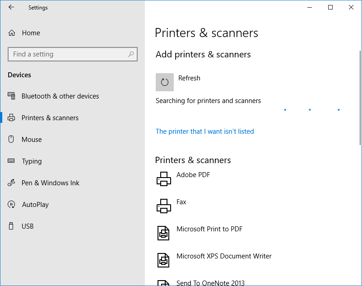Viewport: 362px width, 286px height.
Task: Click 'The printer that I want isn't listed'
Action: 204,131
